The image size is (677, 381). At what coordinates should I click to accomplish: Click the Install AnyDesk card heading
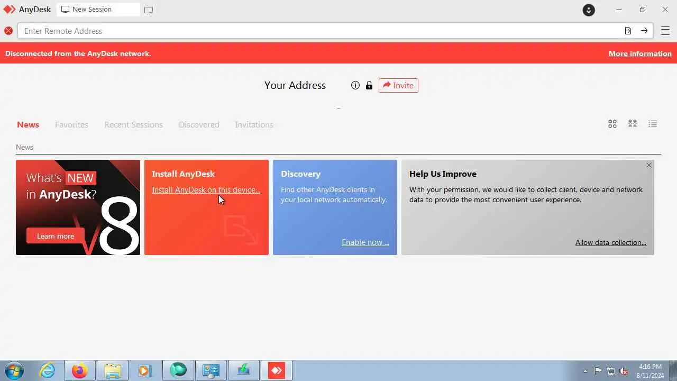[x=184, y=174]
